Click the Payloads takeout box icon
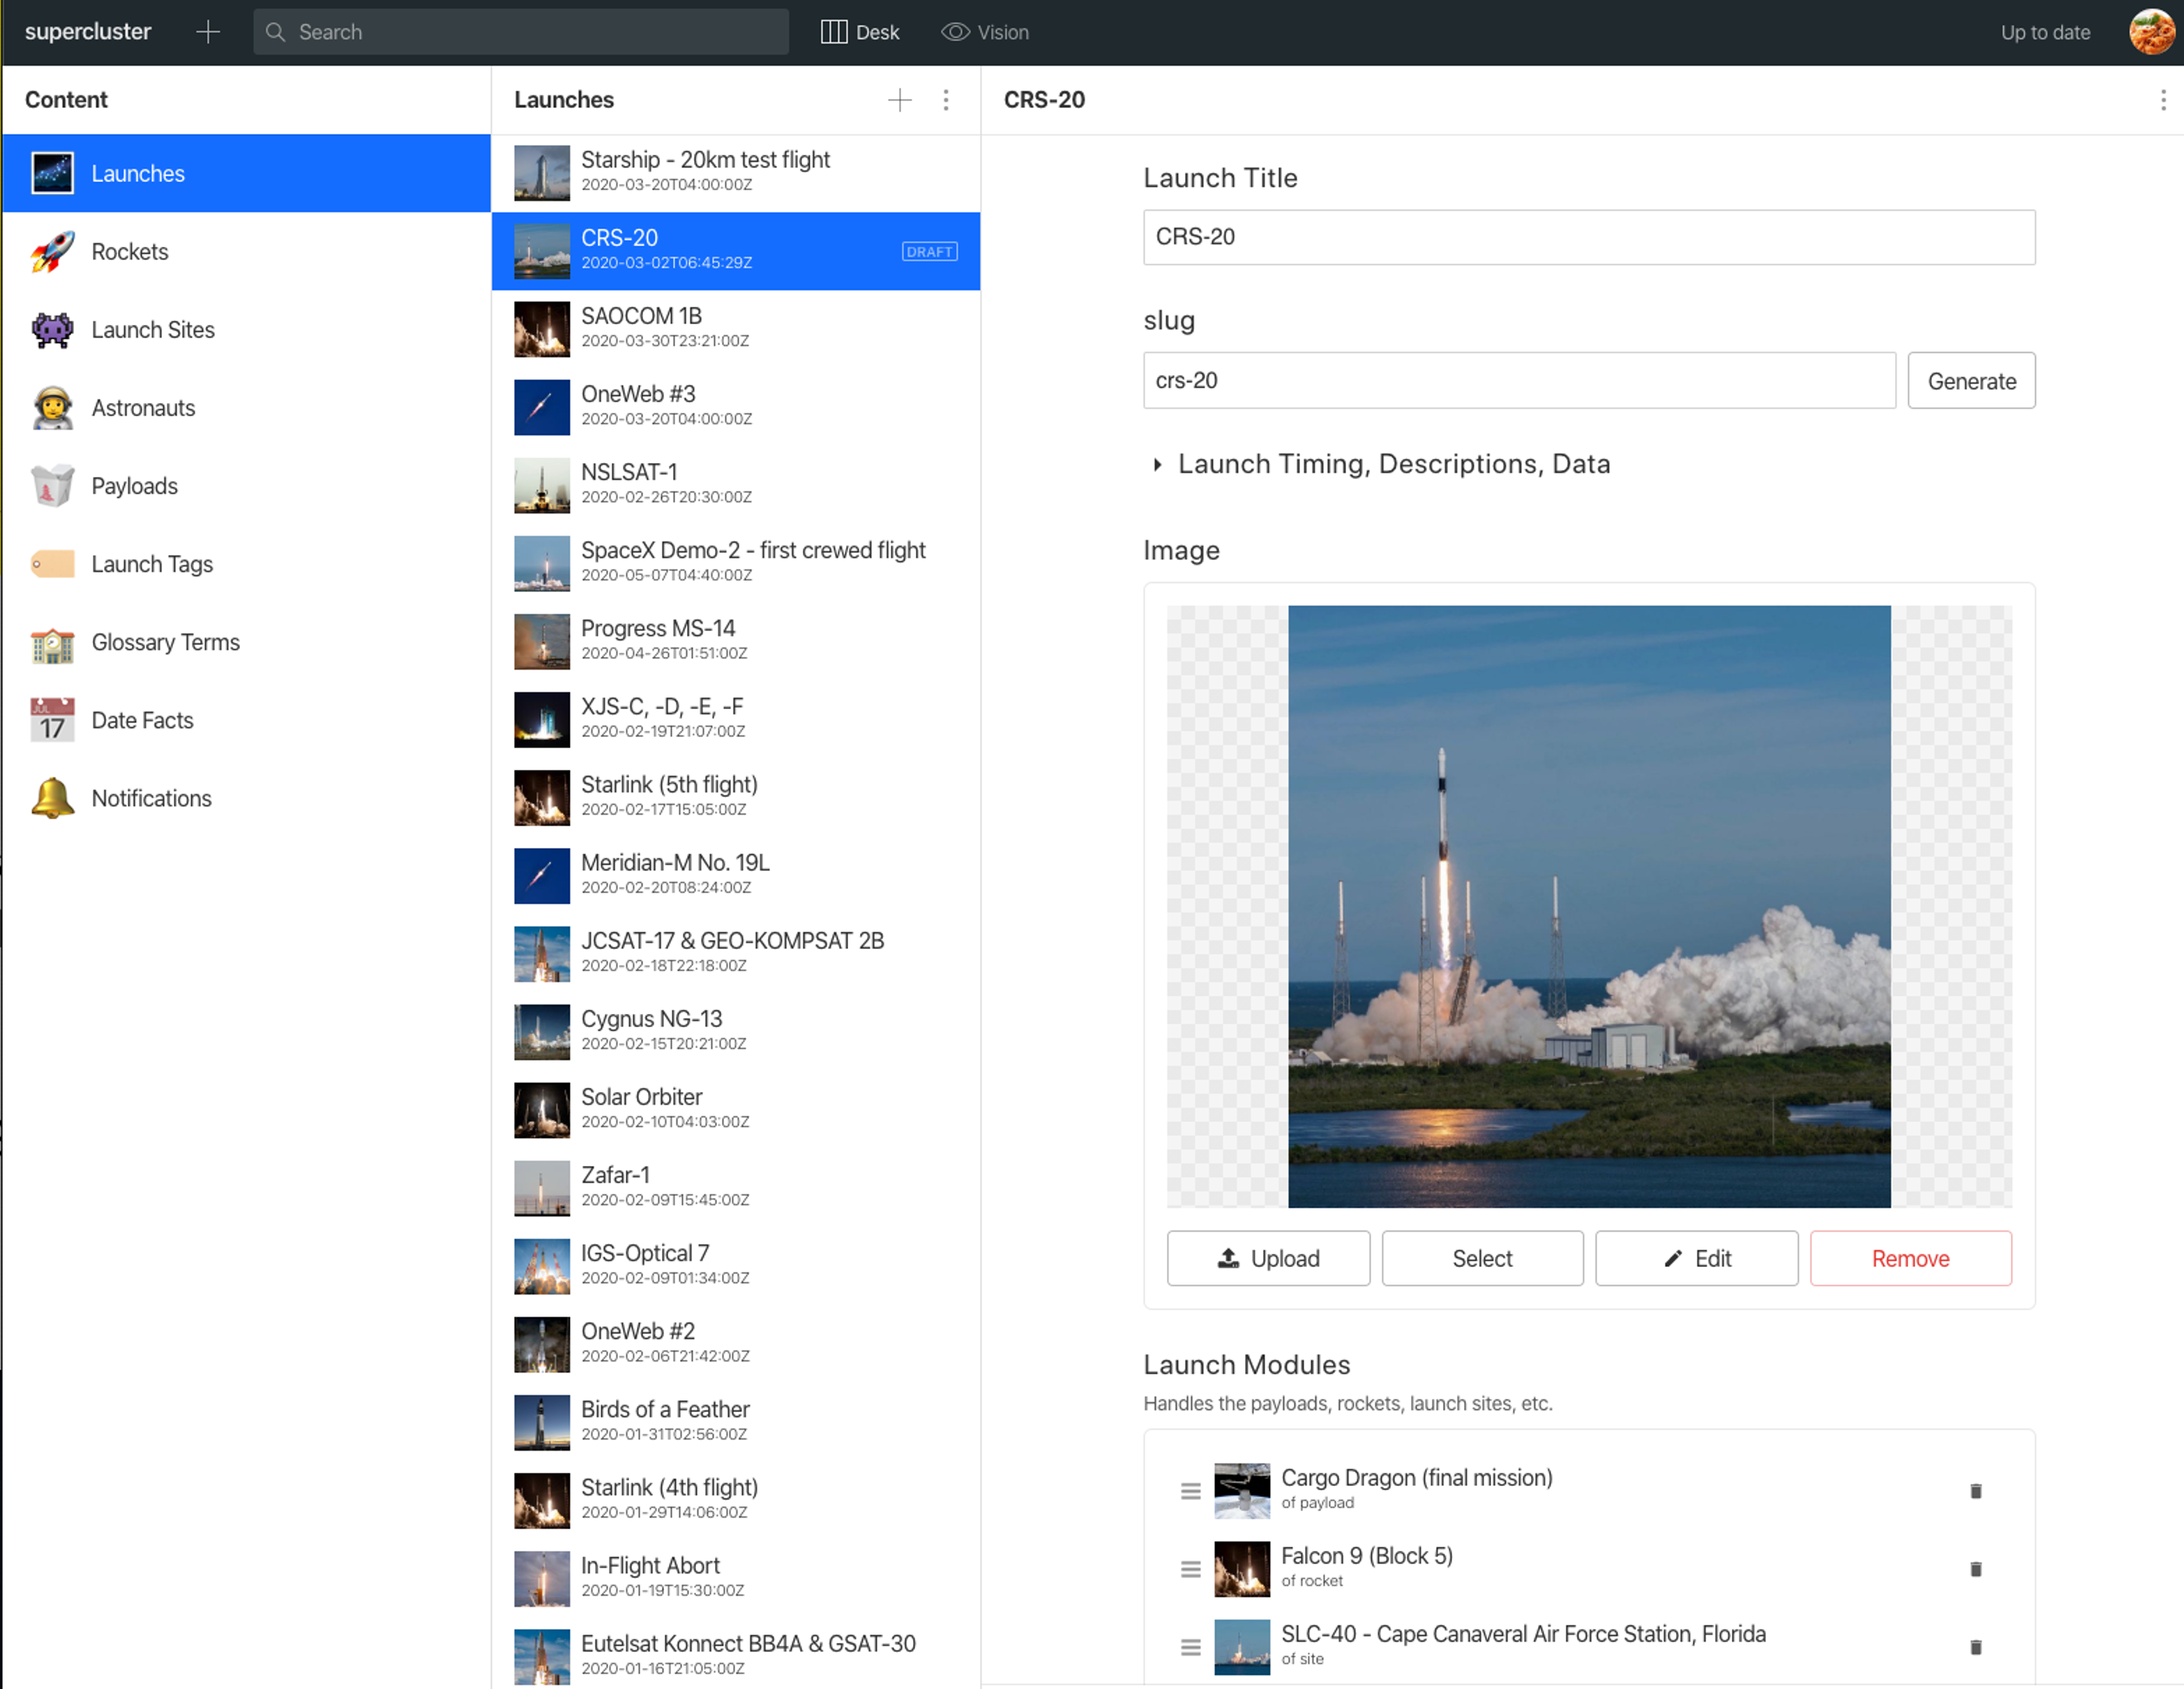Image resolution: width=2184 pixels, height=1689 pixels. click(52, 486)
